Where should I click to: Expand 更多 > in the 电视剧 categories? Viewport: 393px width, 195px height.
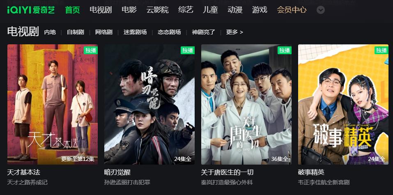point(234,32)
